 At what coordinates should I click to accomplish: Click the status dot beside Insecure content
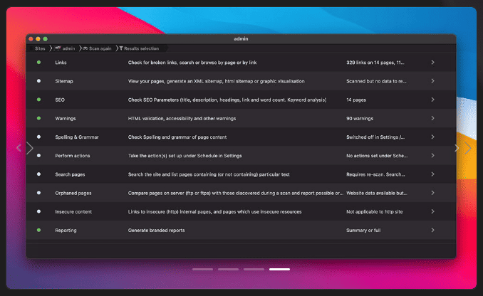click(38, 211)
